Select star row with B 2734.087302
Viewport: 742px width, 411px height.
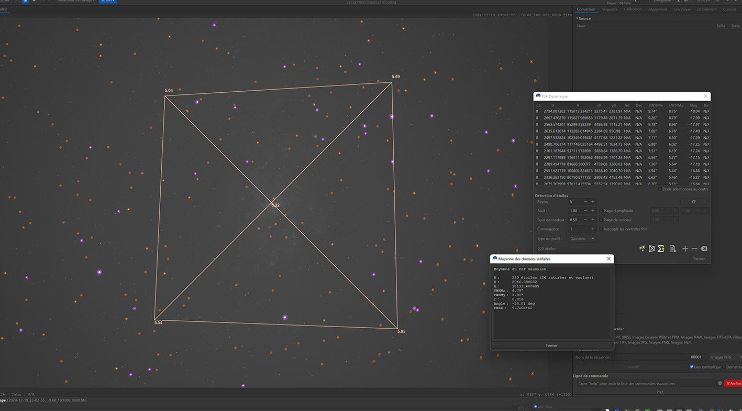coord(622,111)
